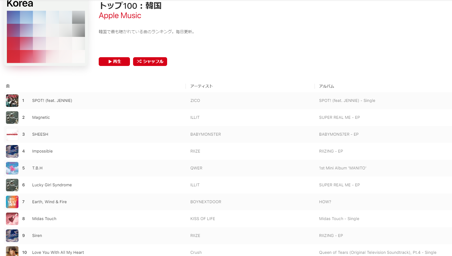Image resolution: width=452 pixels, height=256 pixels.
Task: Click album art for Earth, Wind & Fire
Action: coord(12,202)
